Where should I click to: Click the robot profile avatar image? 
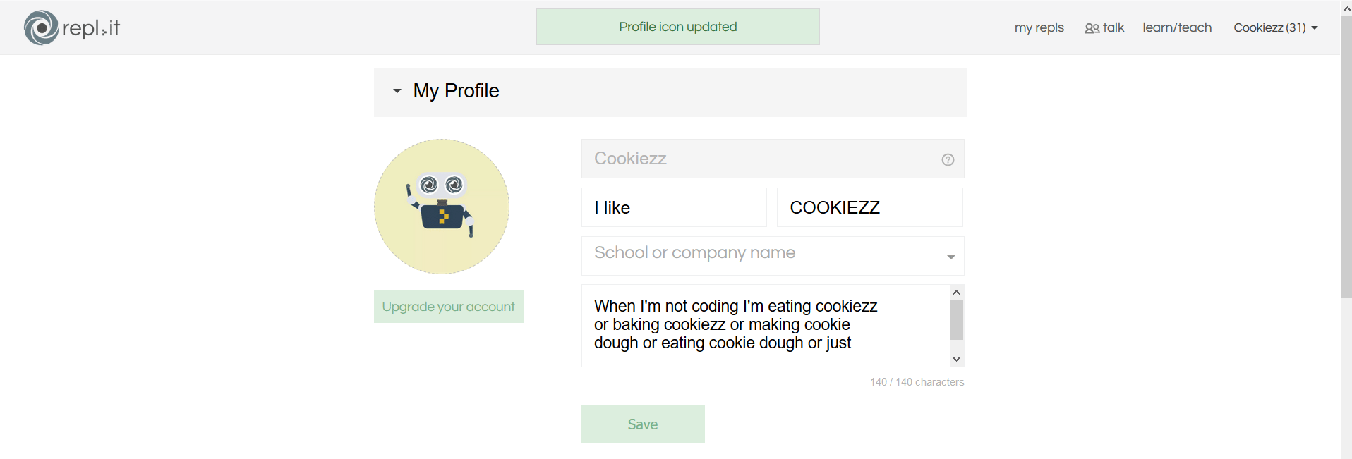tap(442, 207)
